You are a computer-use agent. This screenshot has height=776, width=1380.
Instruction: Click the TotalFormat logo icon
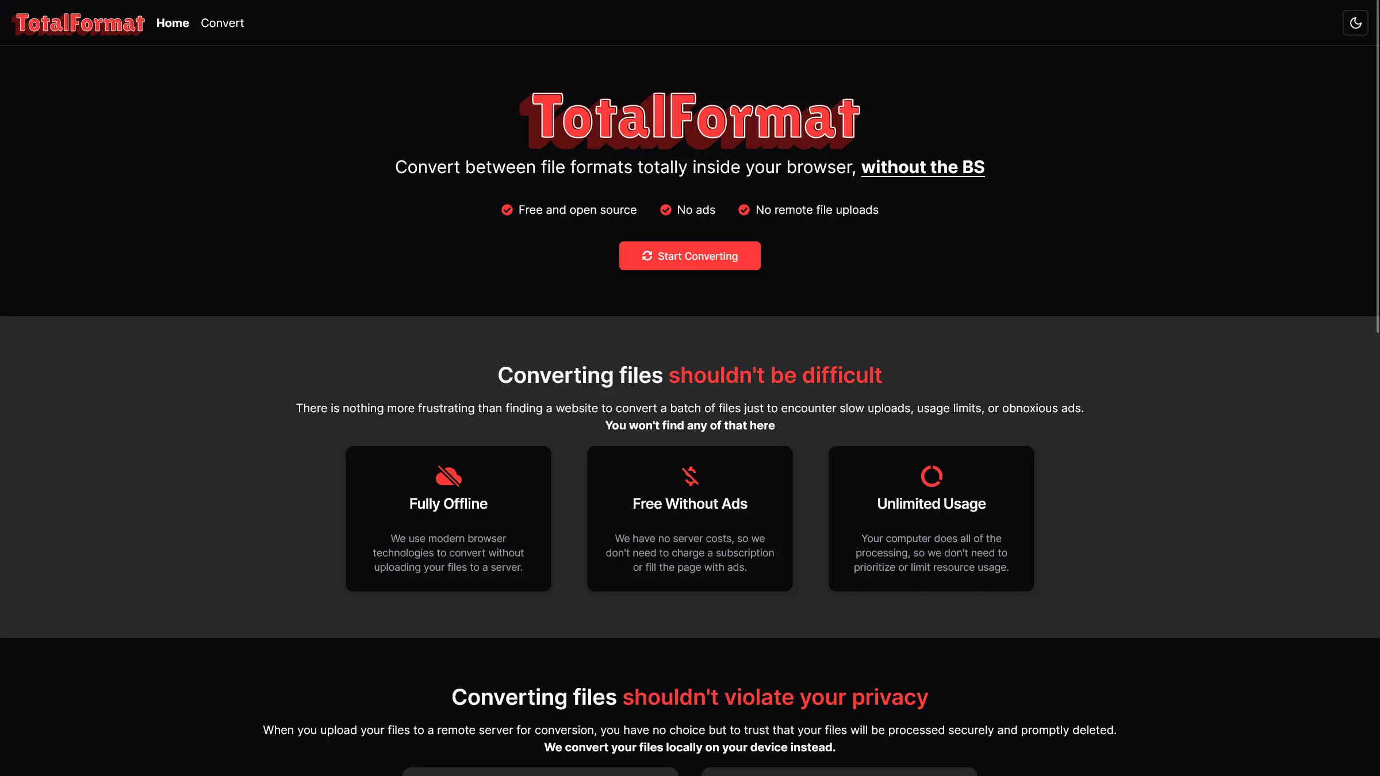click(78, 23)
